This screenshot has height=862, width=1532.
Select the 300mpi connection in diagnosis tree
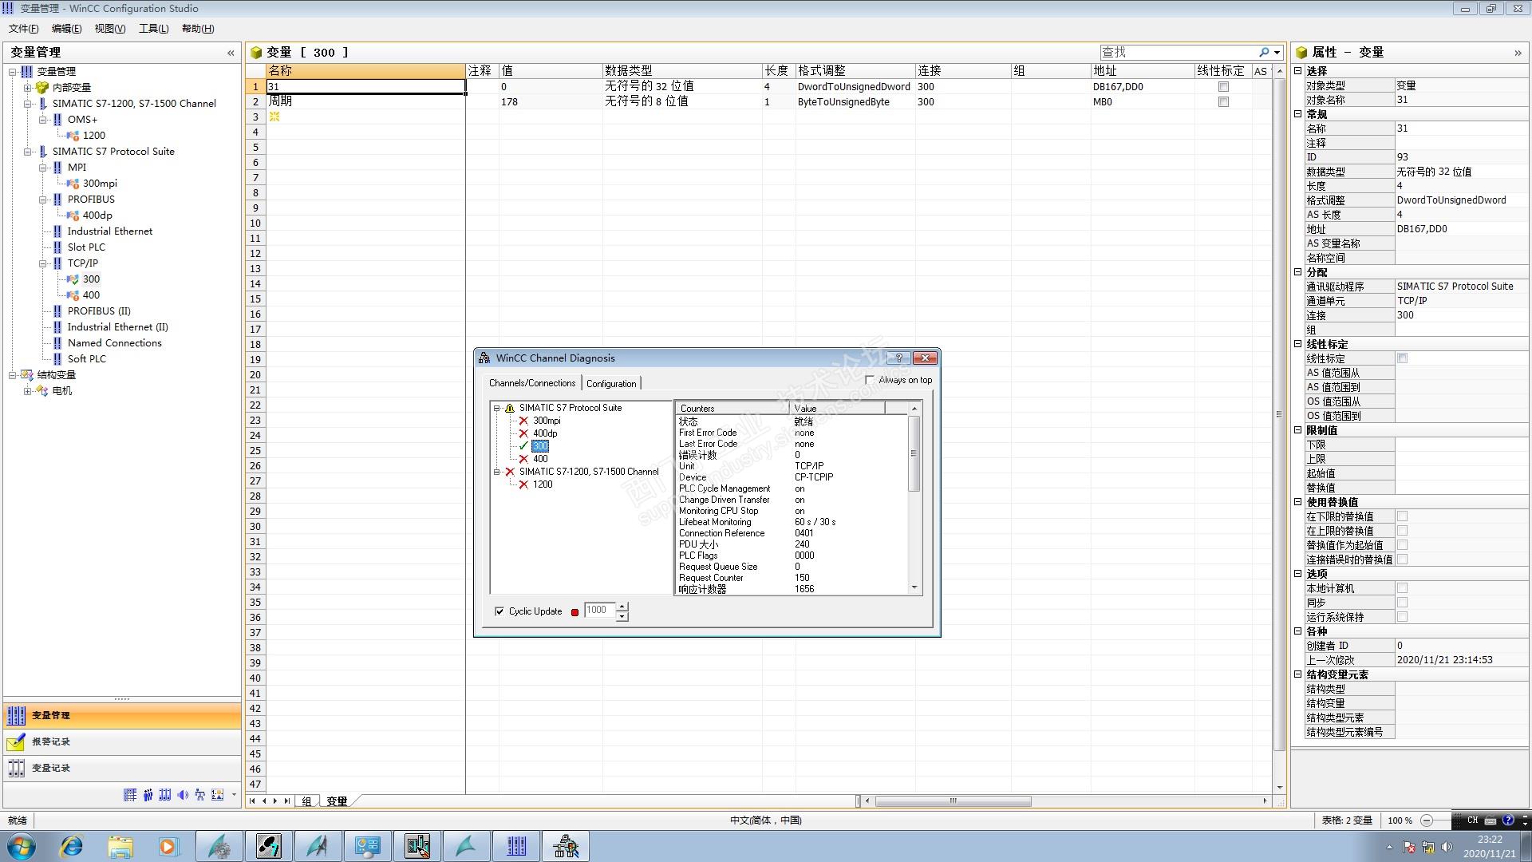547,421
